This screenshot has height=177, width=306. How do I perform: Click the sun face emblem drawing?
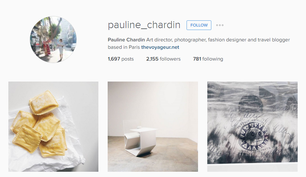253,135
